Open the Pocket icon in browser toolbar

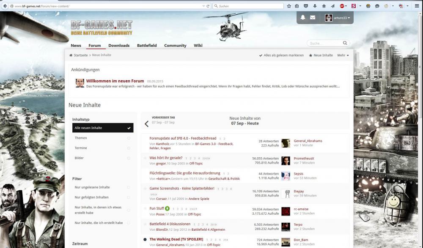305,6
